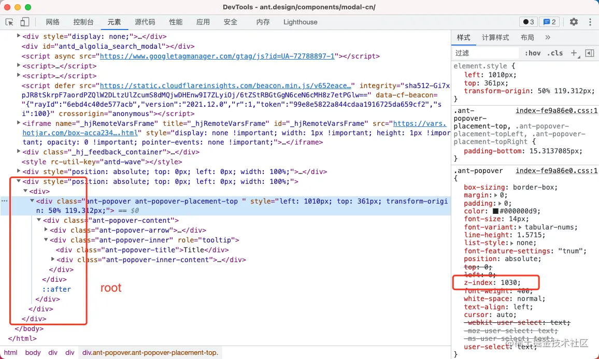Screen dimensions: 599x359
Task: Open the 控制台 tab
Action: pyautogui.click(x=83, y=22)
